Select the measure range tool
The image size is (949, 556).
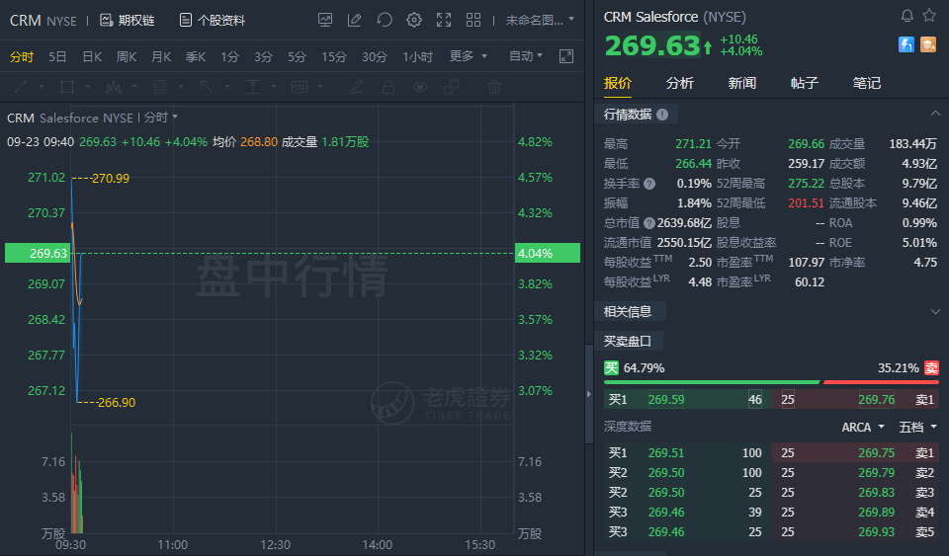(253, 87)
